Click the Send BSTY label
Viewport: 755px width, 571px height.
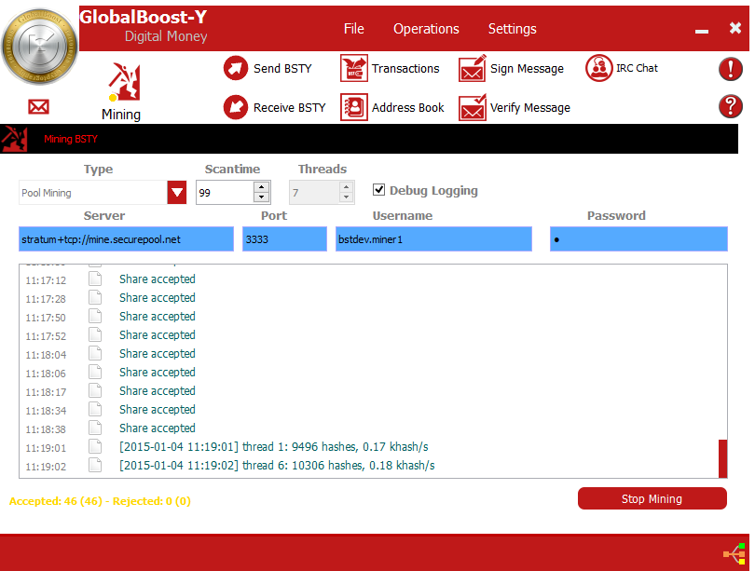coord(282,68)
